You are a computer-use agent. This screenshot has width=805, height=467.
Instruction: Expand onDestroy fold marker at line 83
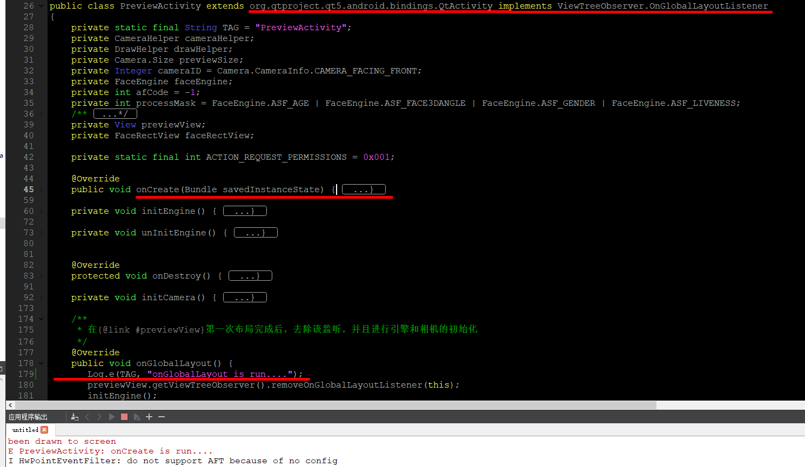[41, 276]
